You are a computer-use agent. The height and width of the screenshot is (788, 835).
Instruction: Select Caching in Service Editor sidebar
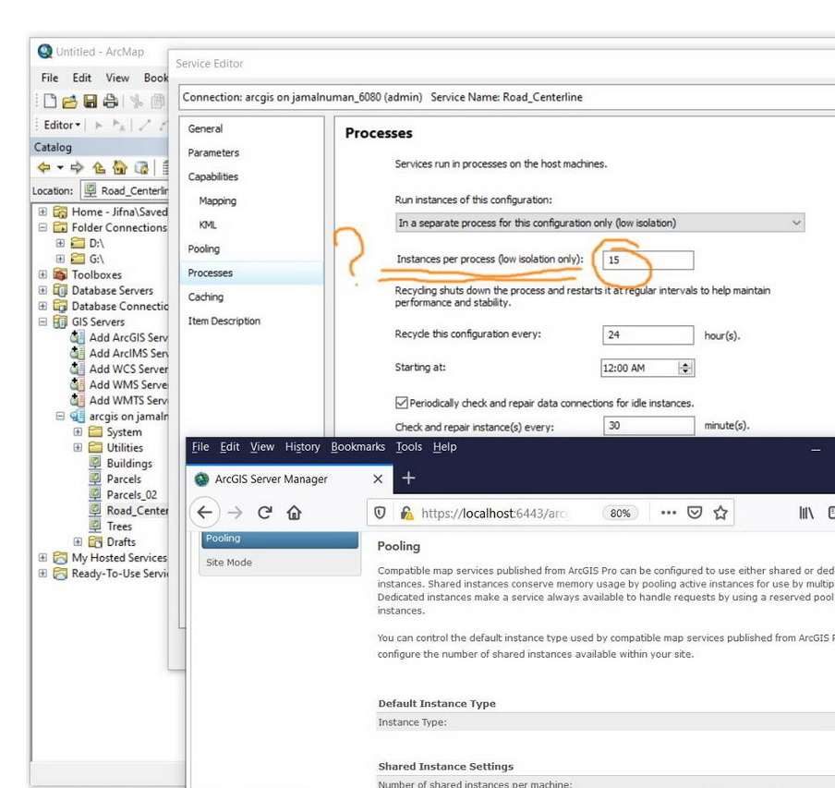click(x=206, y=297)
